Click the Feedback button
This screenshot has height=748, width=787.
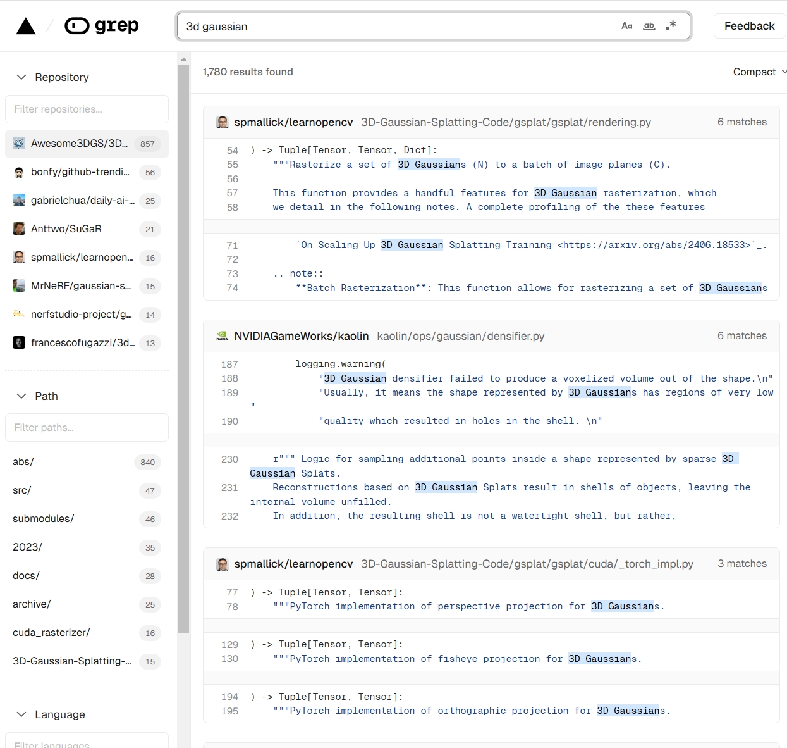pyautogui.click(x=749, y=26)
